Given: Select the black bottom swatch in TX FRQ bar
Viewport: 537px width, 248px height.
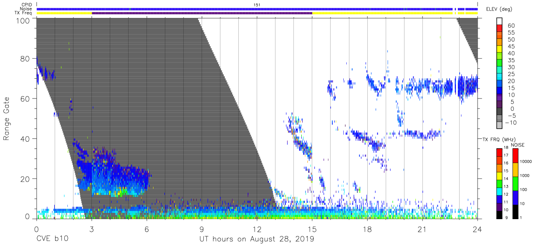Looking at the screenshot, I should coord(499,214).
